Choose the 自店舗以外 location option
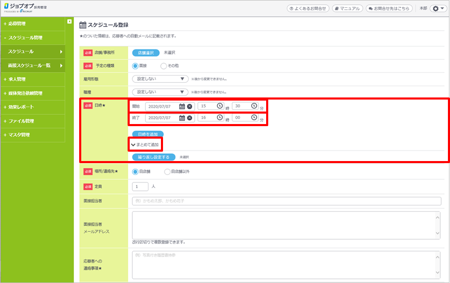Image resolution: width=450 pixels, height=283 pixels. (x=167, y=171)
